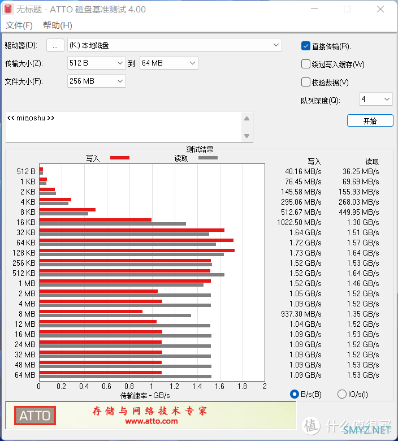Image resolution: width=398 pixels, height=441 pixels.
Task: Click the 155.93 MB/s read value
Action: click(x=359, y=192)
